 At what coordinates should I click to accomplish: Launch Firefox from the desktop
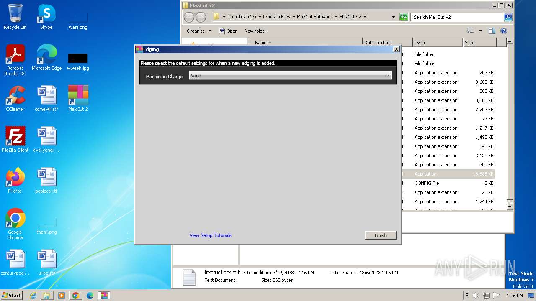15,181
